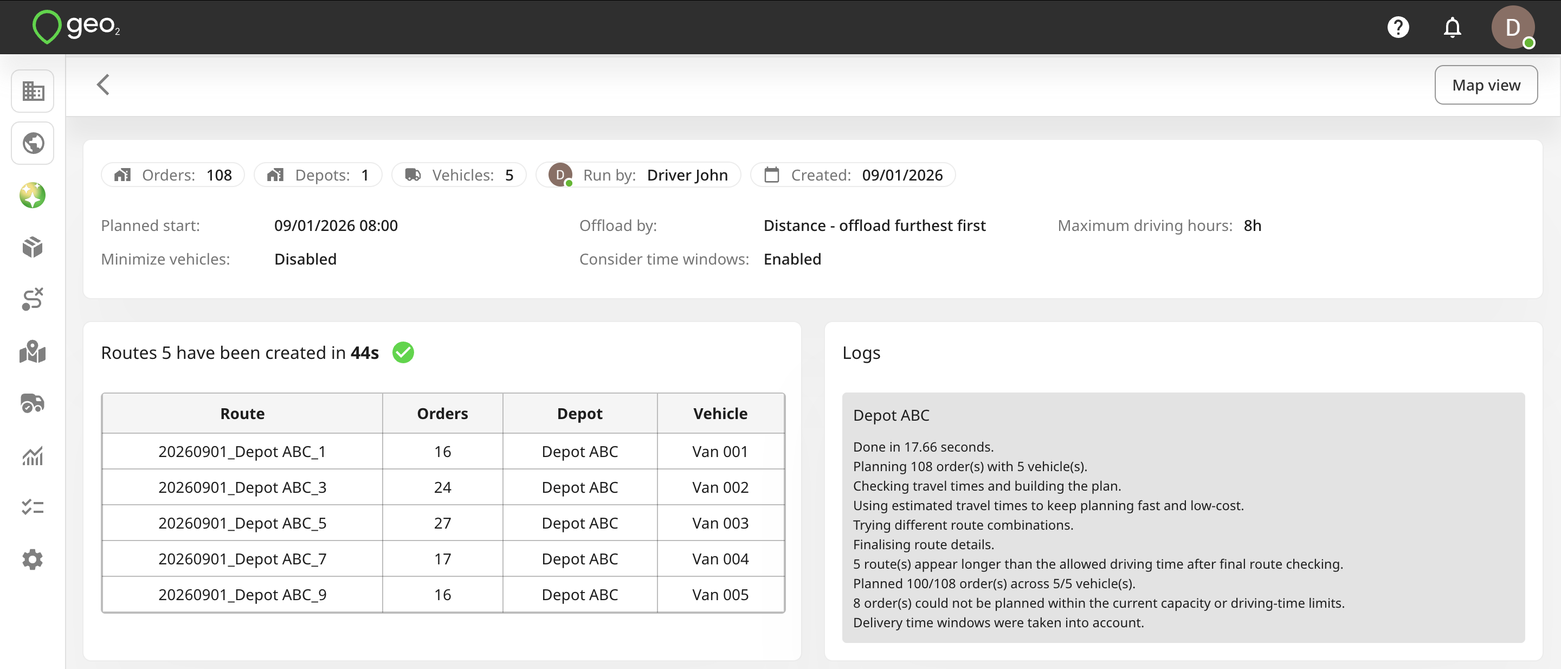Select route 20260901_Depot ABC_5
The image size is (1561, 669).
[x=242, y=523]
